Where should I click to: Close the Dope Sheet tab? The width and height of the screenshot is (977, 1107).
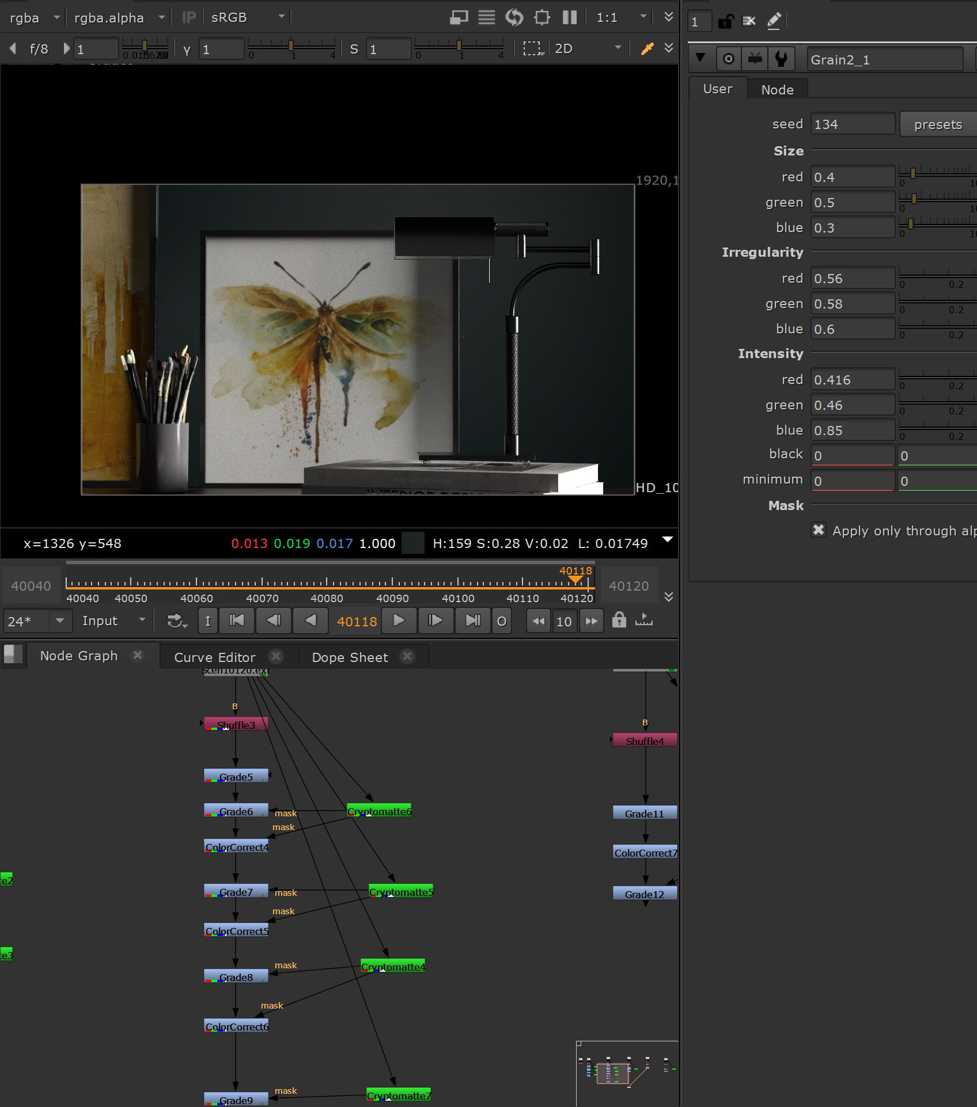coord(407,656)
